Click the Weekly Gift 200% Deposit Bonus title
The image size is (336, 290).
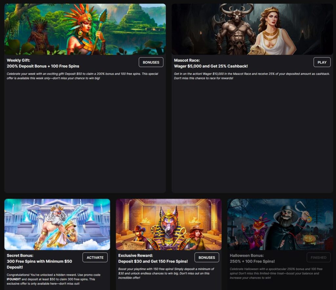43,63
